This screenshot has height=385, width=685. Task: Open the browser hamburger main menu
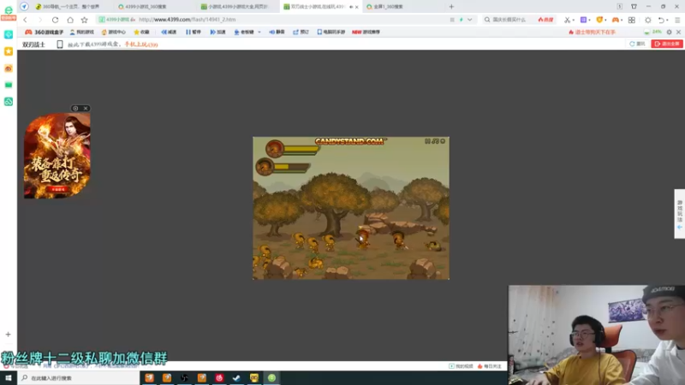677,20
